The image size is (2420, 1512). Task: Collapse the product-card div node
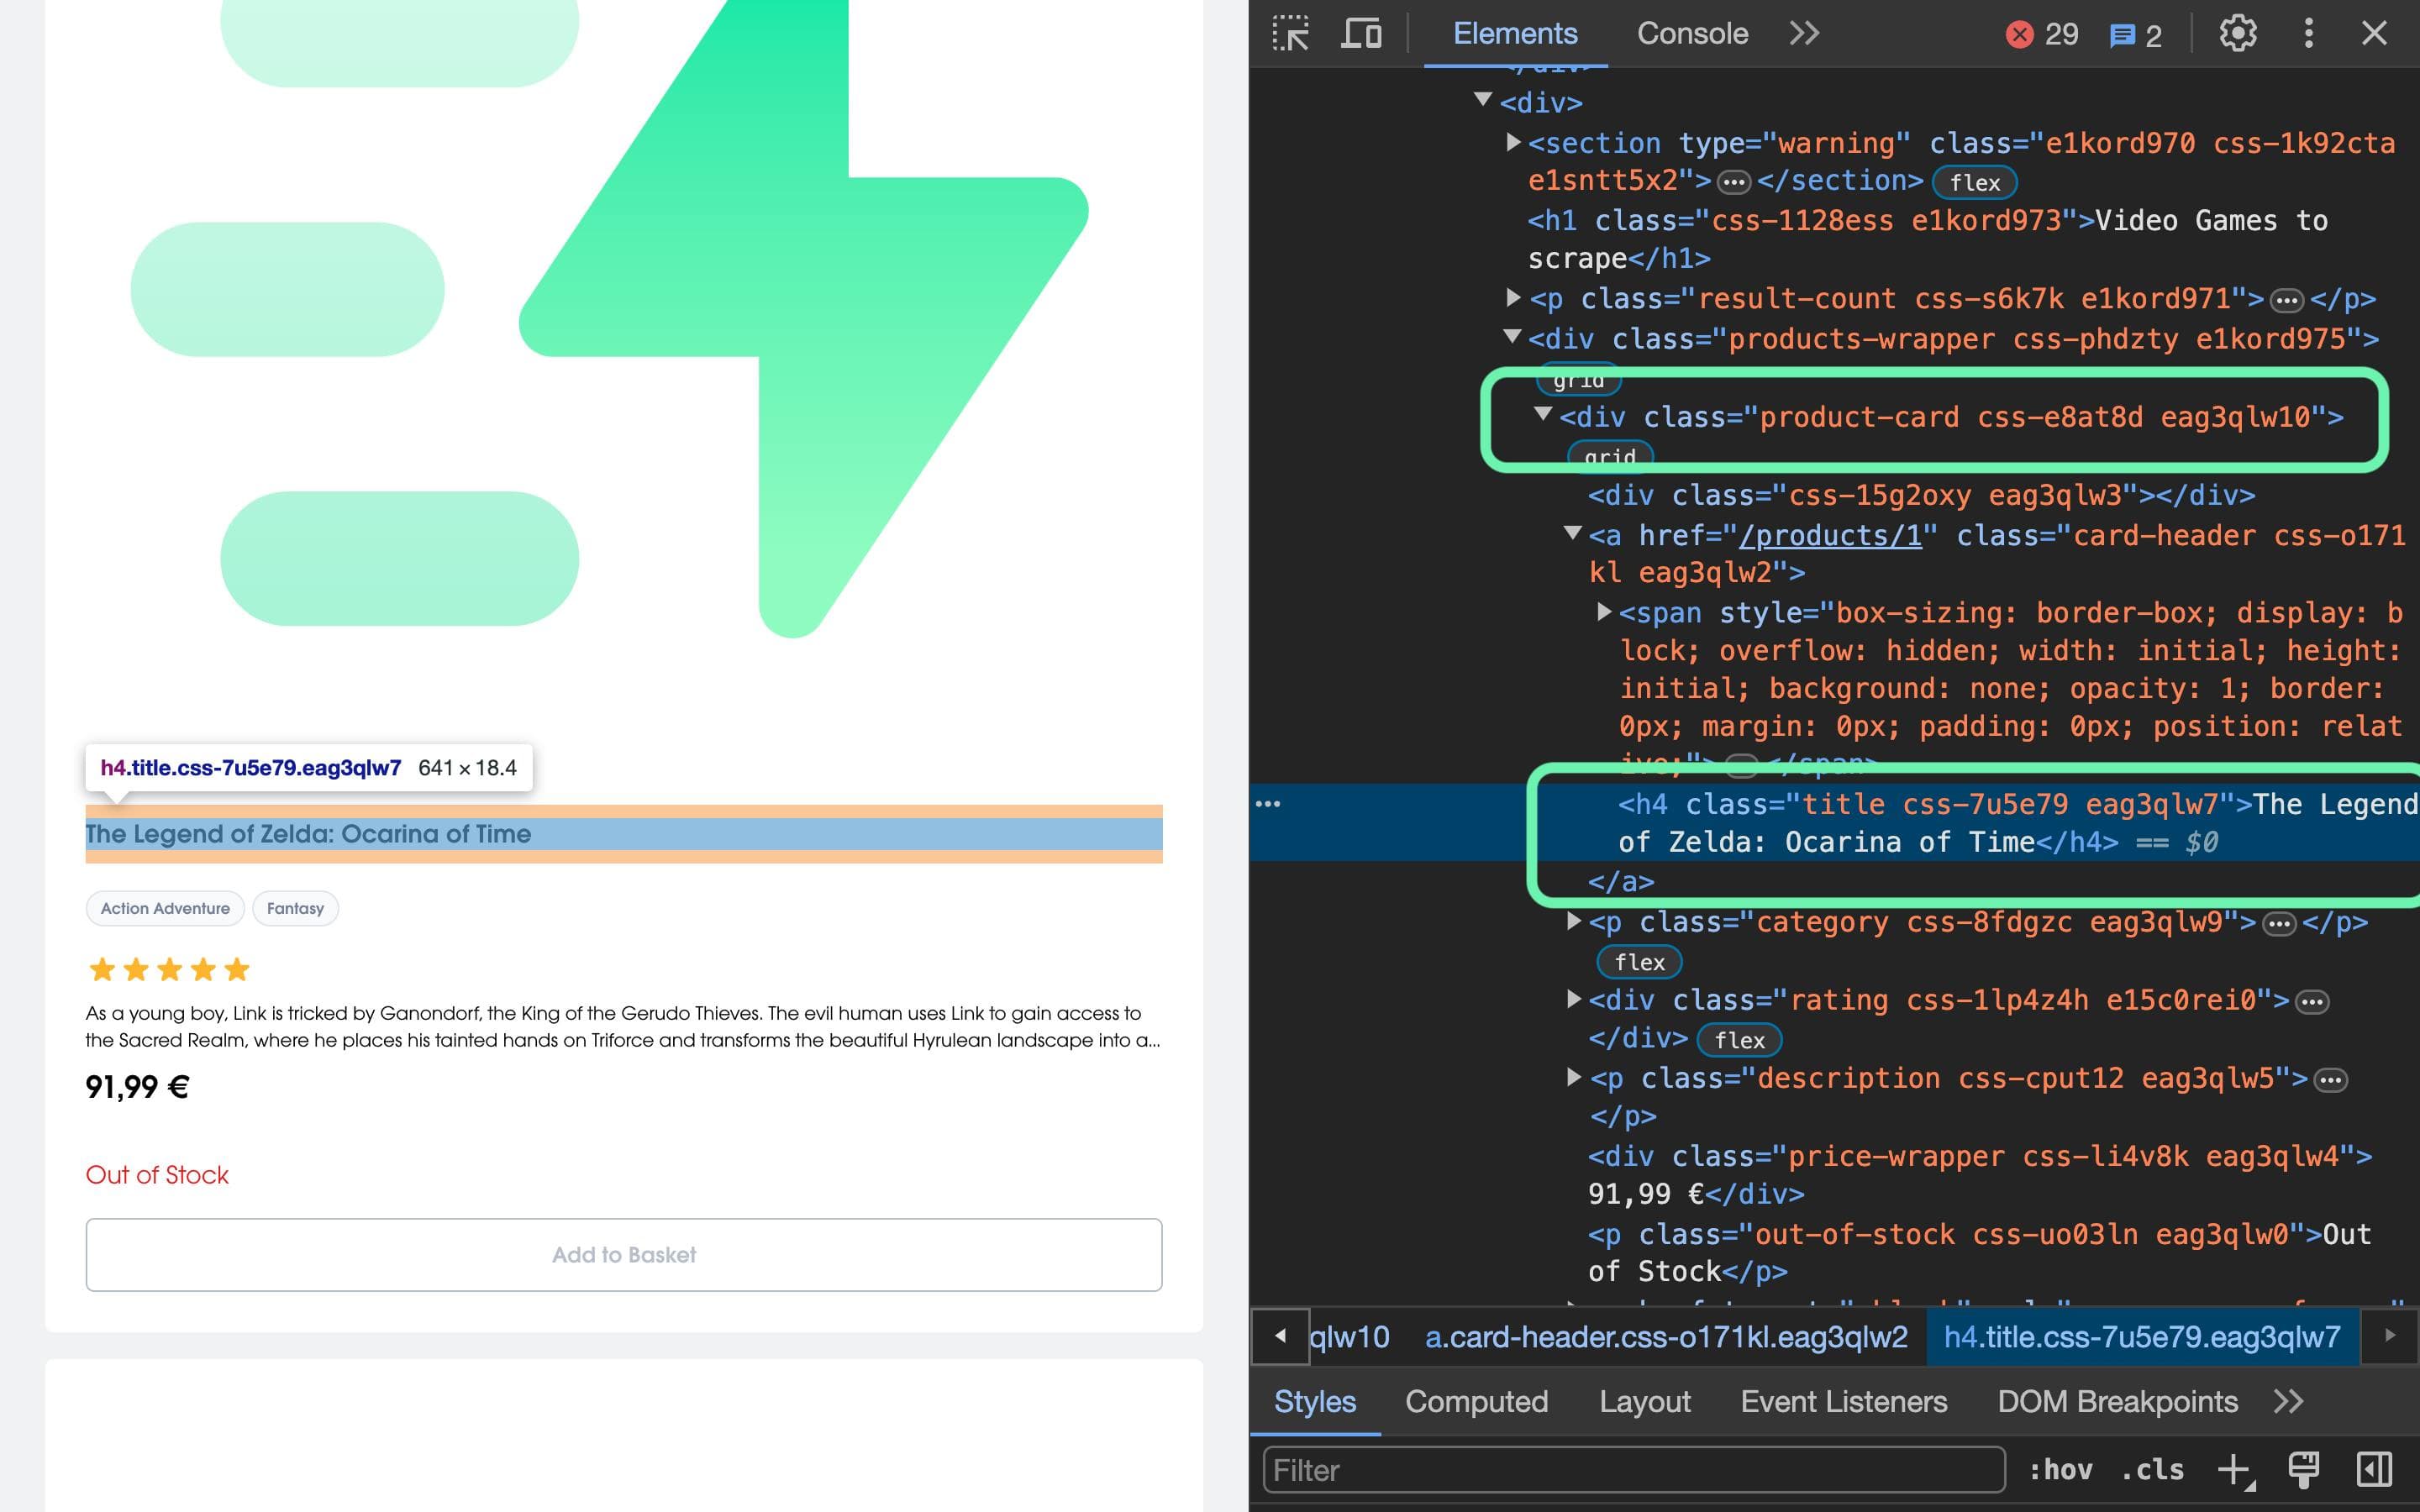point(1545,417)
